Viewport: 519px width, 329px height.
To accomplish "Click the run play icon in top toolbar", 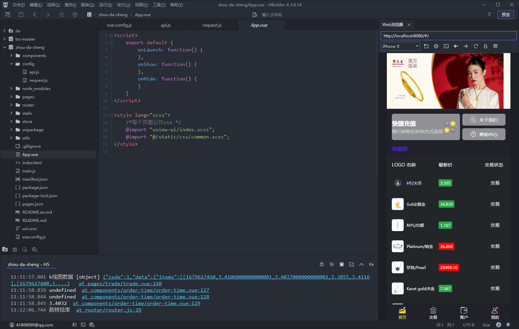I will click(x=75, y=15).
